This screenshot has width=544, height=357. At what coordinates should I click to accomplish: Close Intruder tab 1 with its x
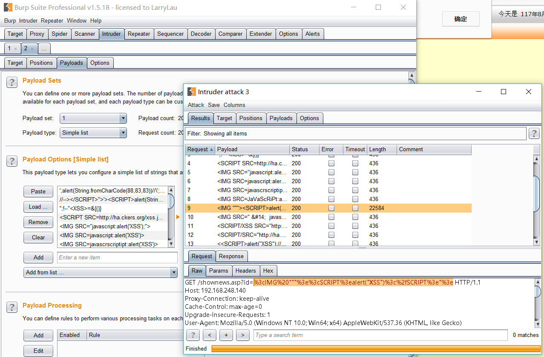click(15, 49)
